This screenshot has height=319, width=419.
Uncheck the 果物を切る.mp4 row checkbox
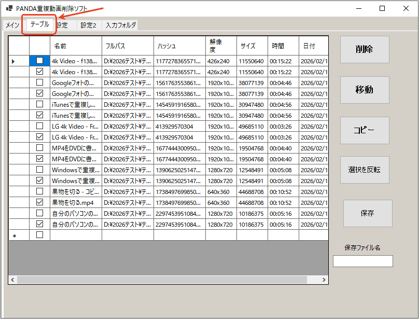(39, 202)
